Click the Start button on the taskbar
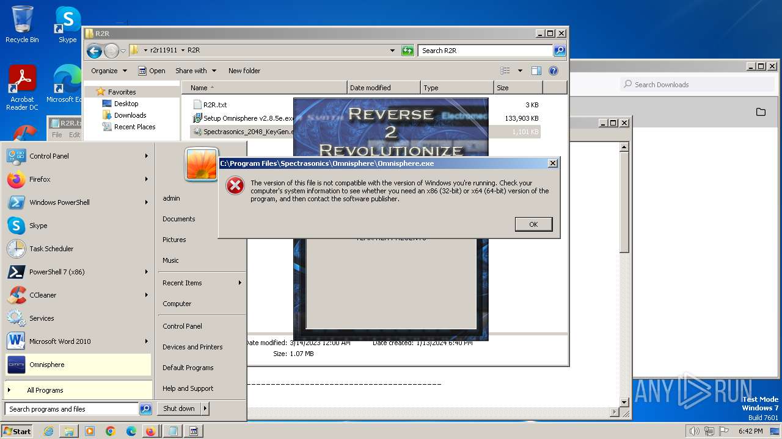 tap(17, 431)
